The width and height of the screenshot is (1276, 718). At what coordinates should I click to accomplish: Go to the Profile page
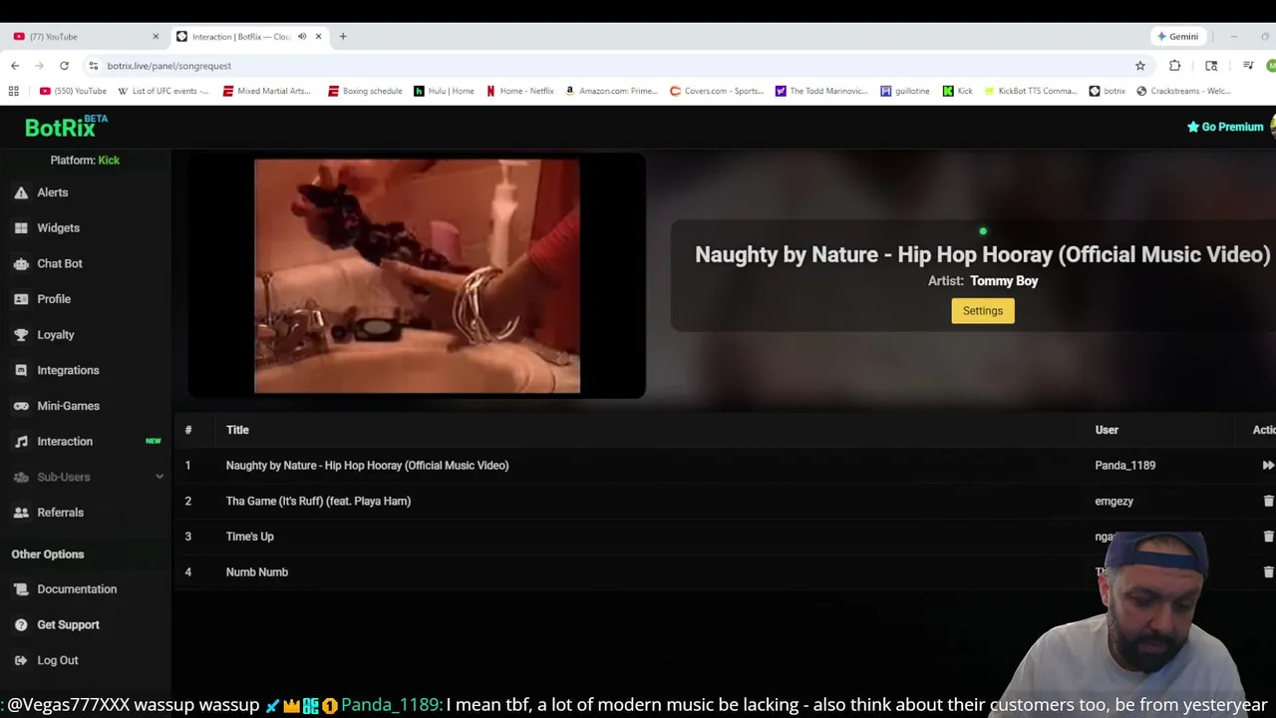pyautogui.click(x=54, y=299)
